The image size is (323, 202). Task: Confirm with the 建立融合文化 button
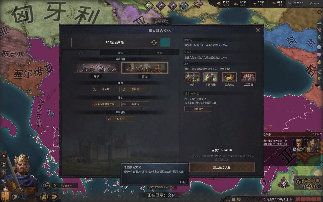click(222, 167)
